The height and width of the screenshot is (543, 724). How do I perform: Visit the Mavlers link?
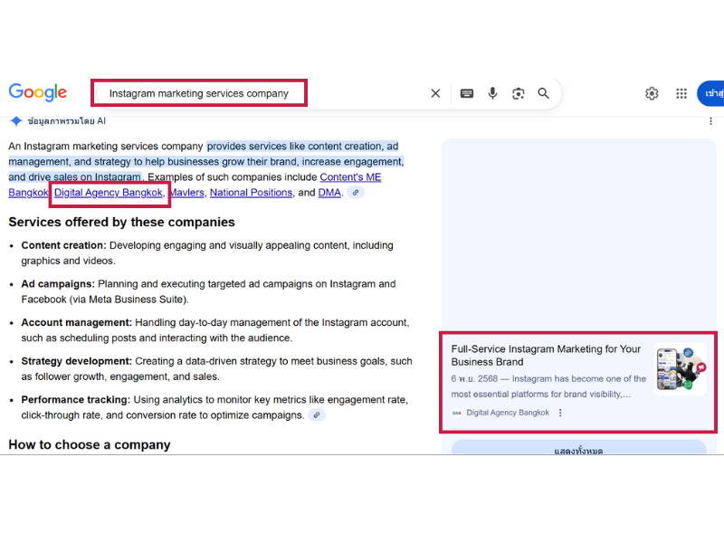point(187,193)
